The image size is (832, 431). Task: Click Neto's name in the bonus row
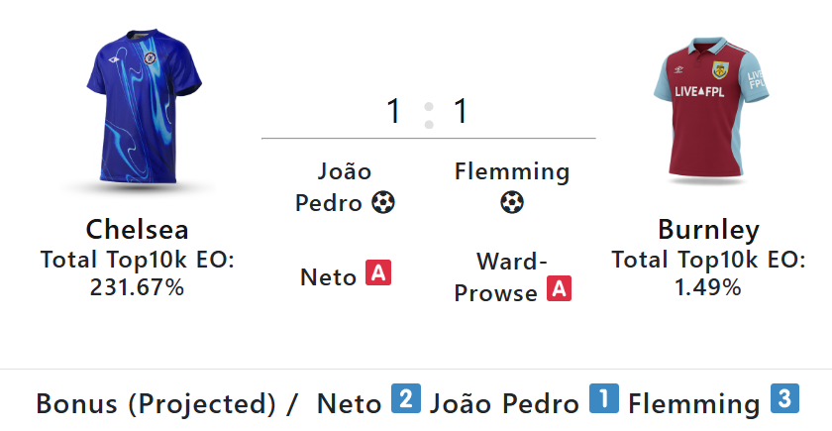(349, 404)
